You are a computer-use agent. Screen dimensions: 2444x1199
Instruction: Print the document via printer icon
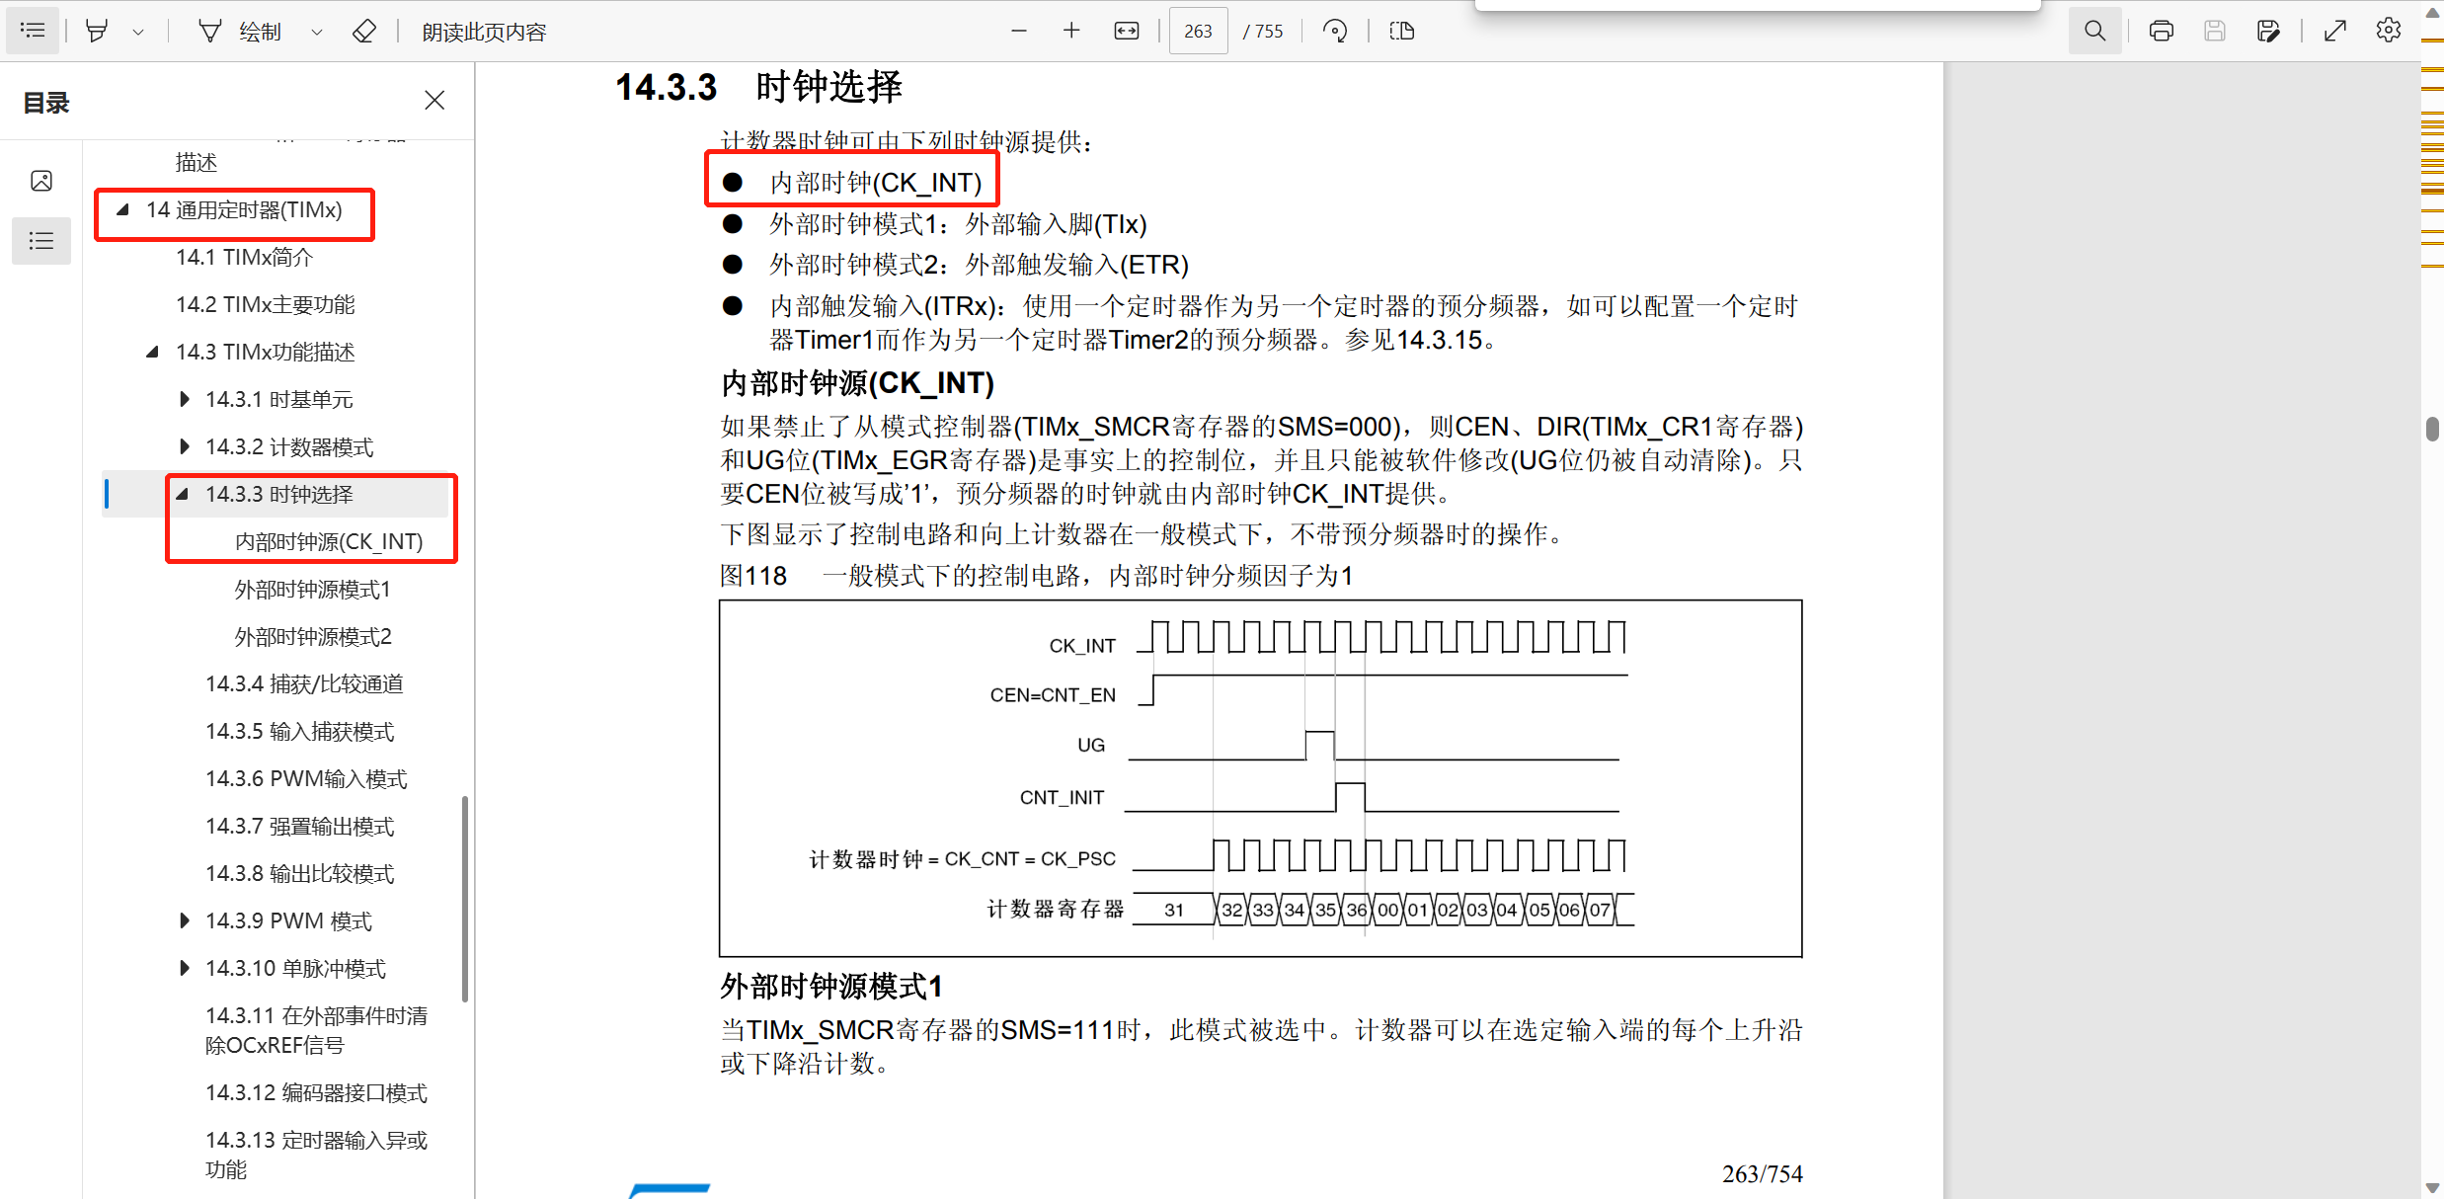point(2161,31)
